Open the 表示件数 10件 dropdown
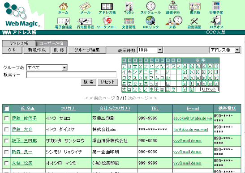The width and height of the screenshot is (245, 173). click(x=150, y=50)
